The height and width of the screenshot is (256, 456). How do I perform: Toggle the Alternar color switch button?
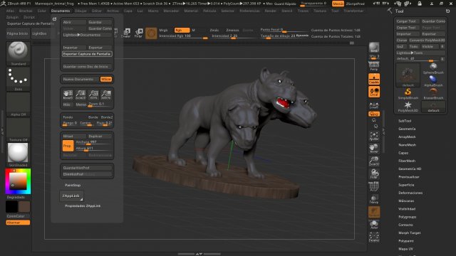18,223
